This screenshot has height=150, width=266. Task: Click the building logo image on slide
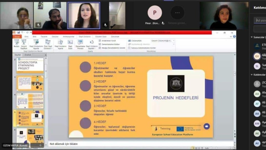tap(176, 84)
